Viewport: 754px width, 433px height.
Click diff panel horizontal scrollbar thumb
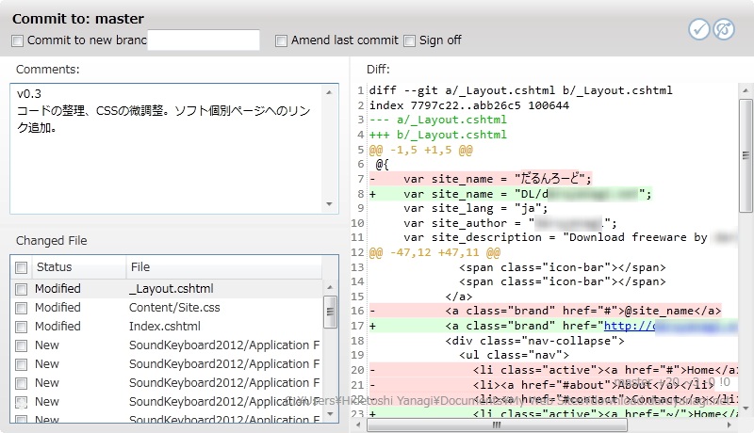pos(497,425)
